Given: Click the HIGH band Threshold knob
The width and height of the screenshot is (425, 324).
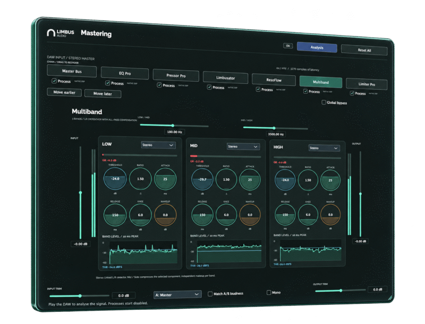Looking at the screenshot, I should pos(285,180).
